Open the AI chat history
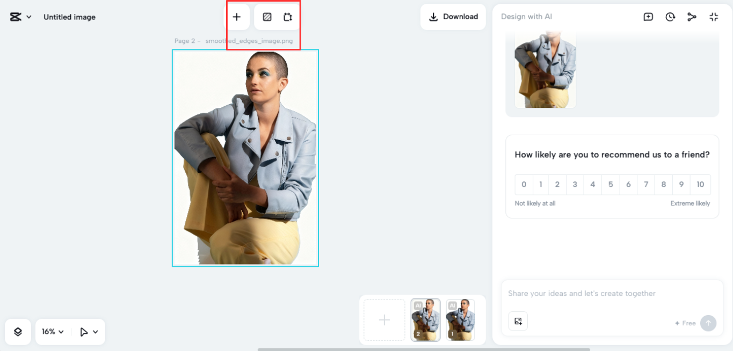Viewport: 733px width, 351px height. coord(670,17)
